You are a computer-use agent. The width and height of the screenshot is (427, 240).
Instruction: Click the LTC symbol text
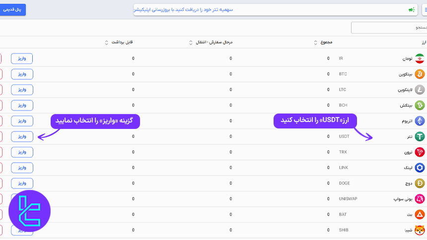[342, 90]
